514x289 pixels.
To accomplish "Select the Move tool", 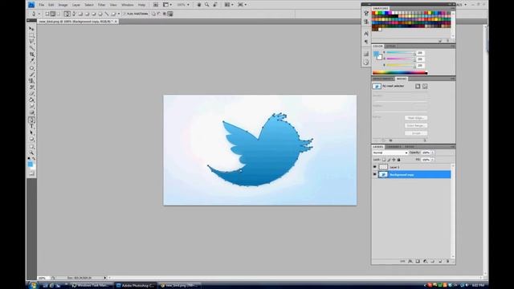I will pos(31,29).
